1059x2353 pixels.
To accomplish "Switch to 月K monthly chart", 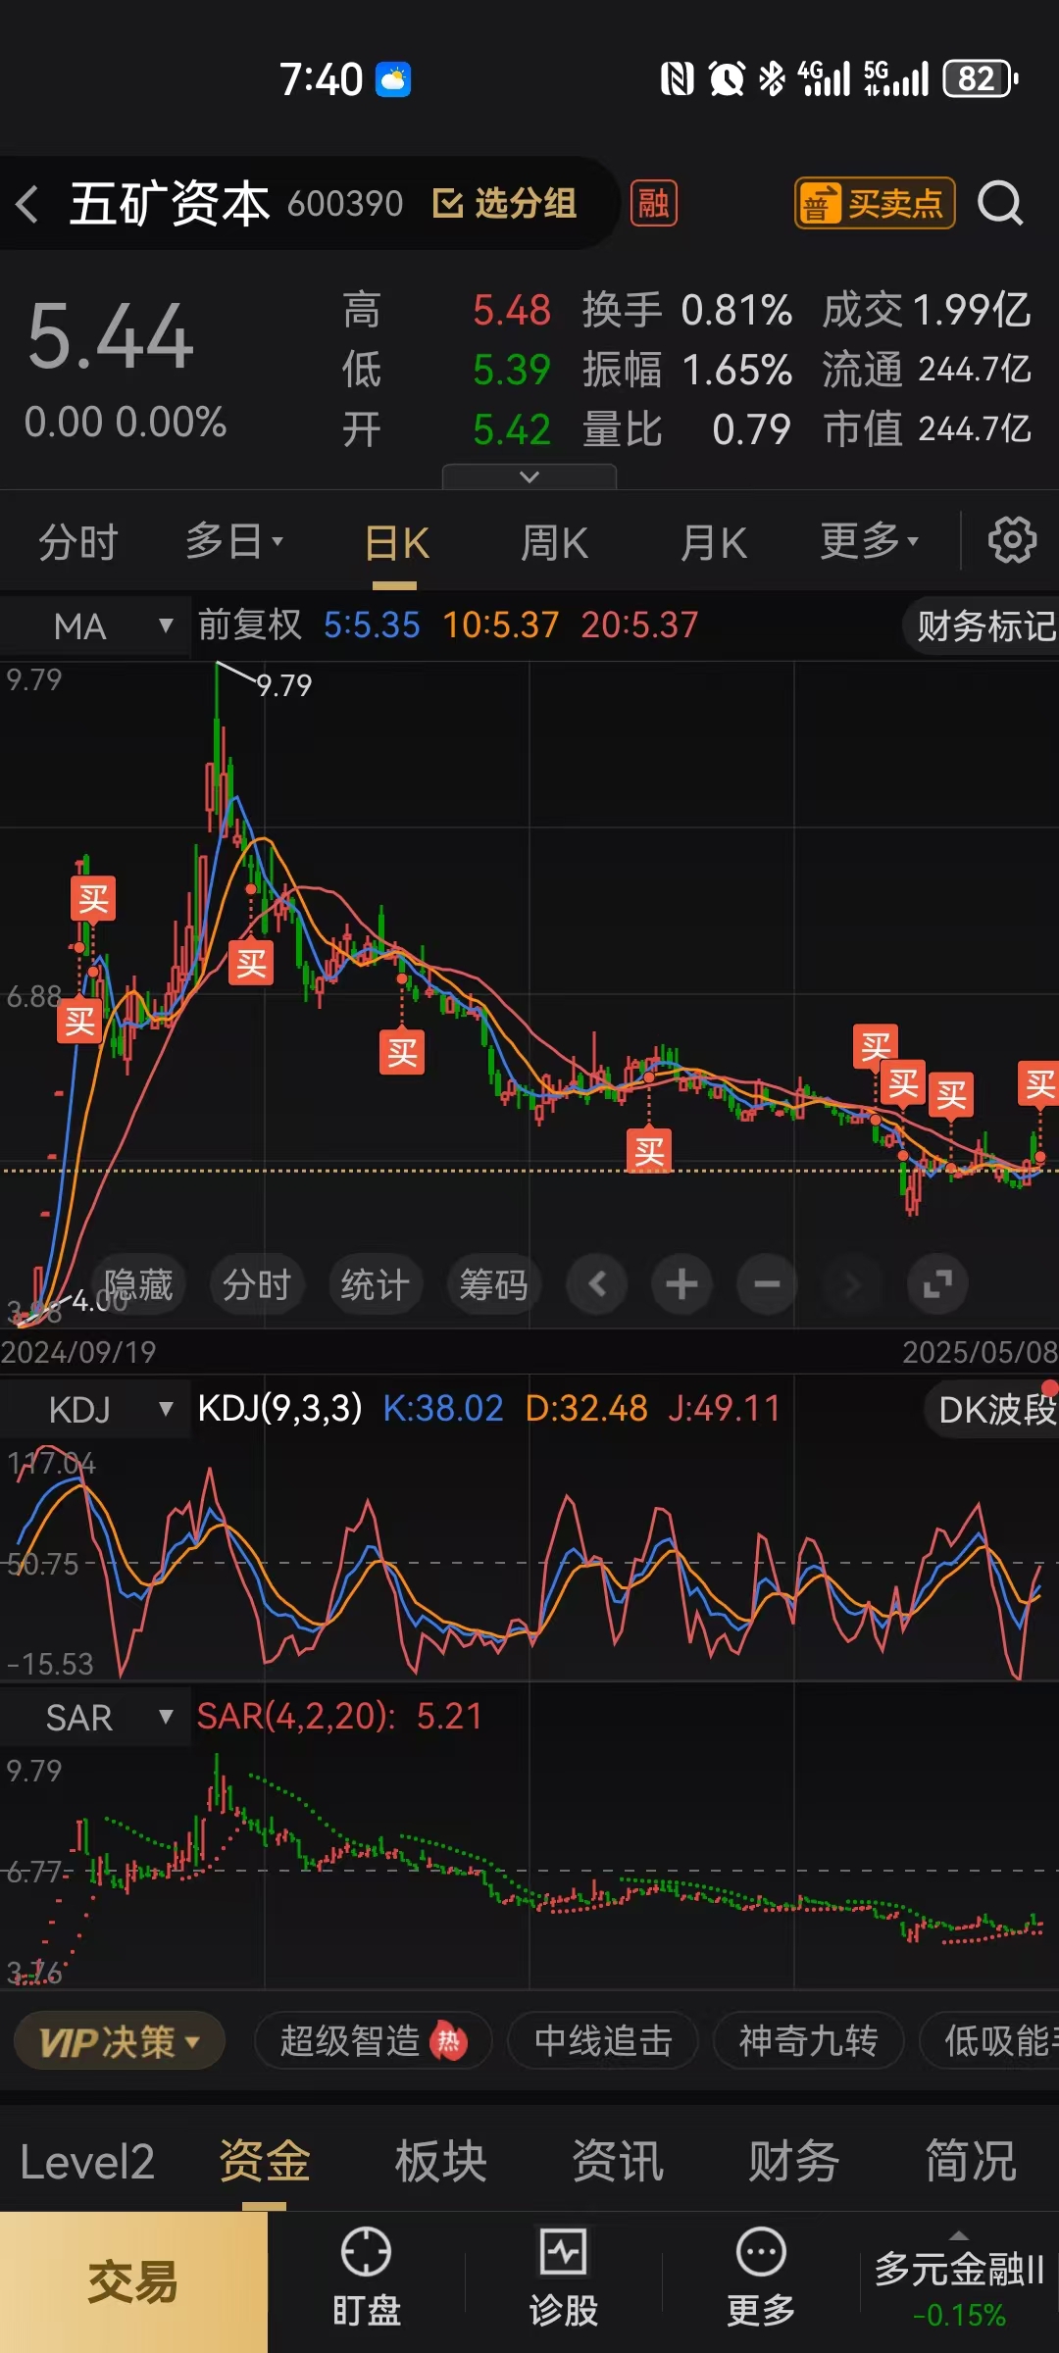I will point(714,543).
